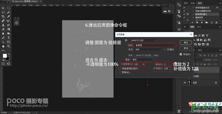Switch to the 路径 (Paths) tab
This screenshot has height=114, width=222.
200,50
